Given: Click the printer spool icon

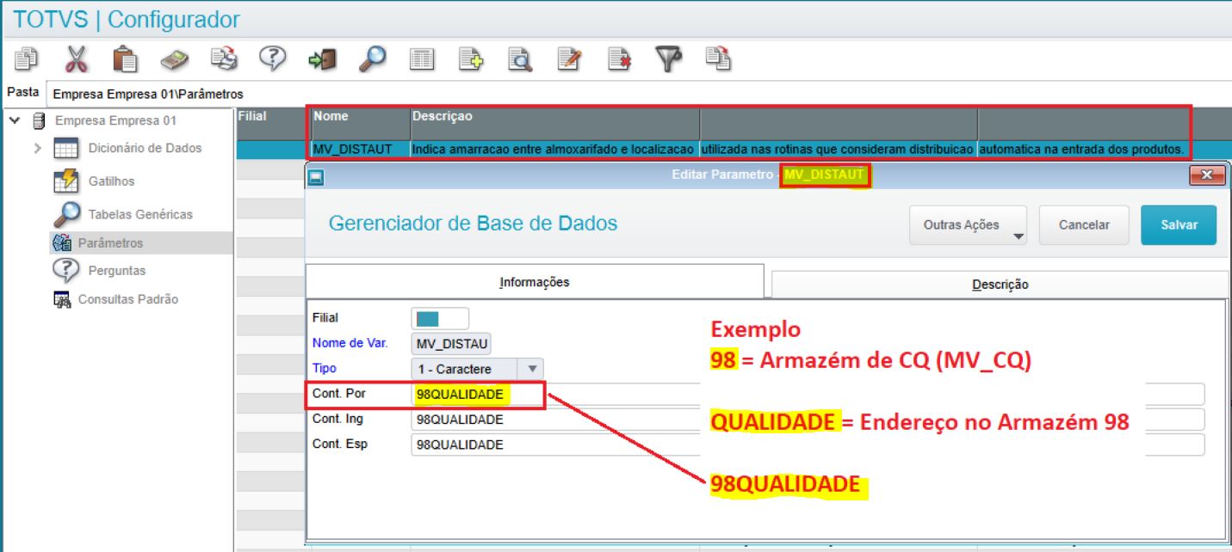Looking at the screenshot, I should pyautogui.click(x=224, y=59).
